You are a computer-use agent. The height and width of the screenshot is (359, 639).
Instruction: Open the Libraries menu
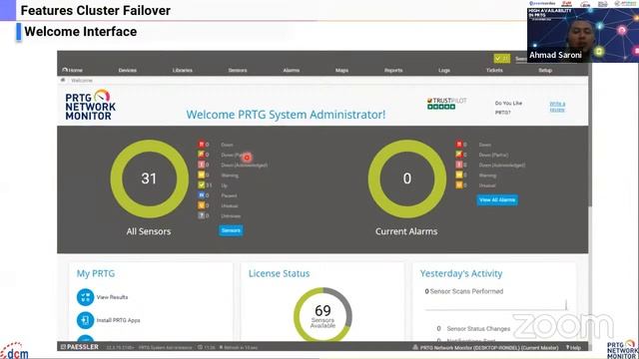pyautogui.click(x=182, y=70)
